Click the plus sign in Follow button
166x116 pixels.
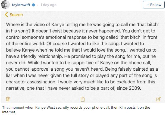coord(148,5)
